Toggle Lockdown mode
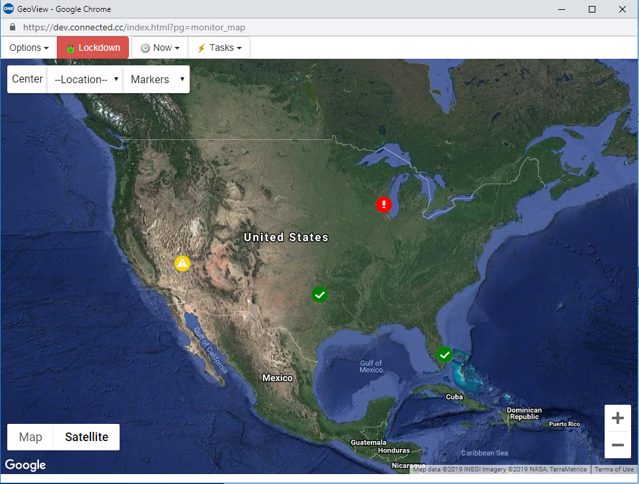639x484 pixels. pyautogui.click(x=92, y=48)
